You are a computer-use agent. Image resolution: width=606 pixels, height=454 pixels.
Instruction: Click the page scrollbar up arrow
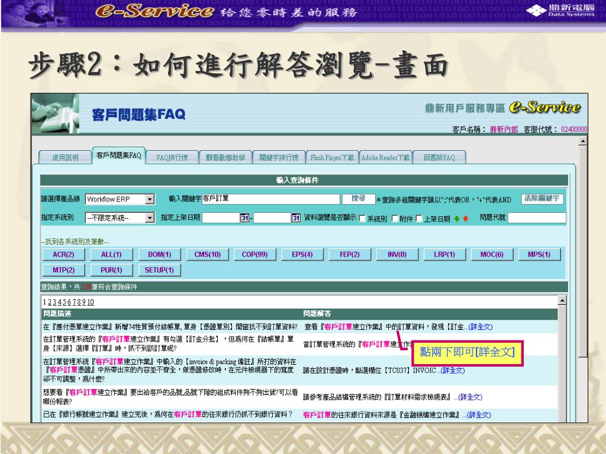pyautogui.click(x=582, y=141)
